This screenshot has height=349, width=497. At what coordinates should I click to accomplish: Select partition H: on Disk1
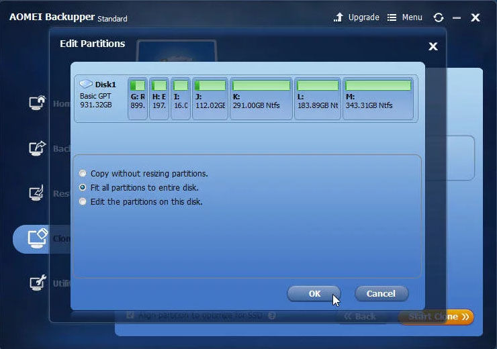coord(159,99)
